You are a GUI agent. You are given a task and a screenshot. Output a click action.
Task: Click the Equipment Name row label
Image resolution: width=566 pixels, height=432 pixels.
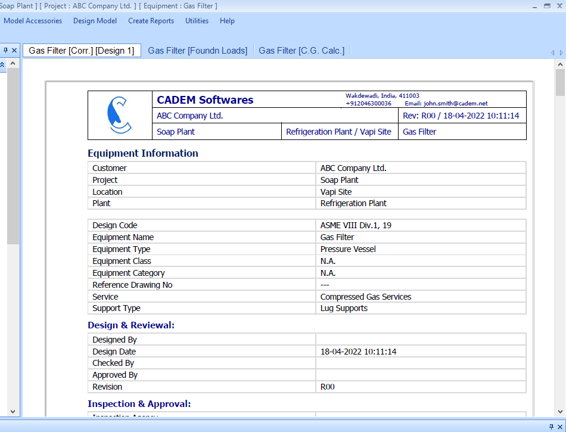(x=123, y=238)
